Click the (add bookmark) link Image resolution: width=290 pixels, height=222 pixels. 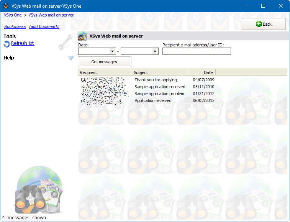tap(44, 27)
